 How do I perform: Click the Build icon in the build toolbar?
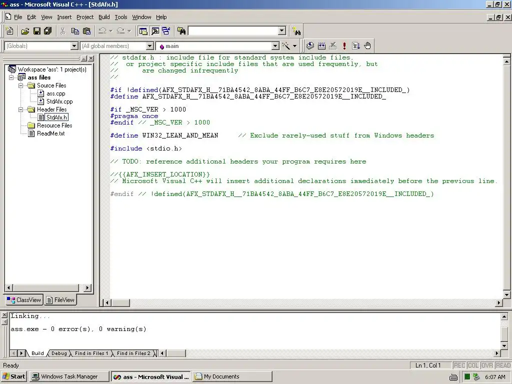tap(321, 46)
